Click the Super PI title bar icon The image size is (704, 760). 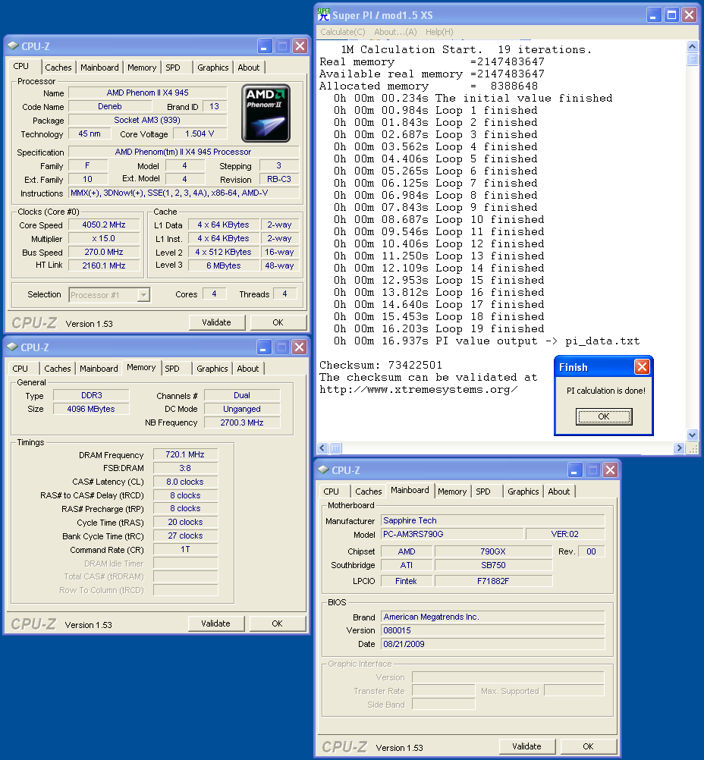point(323,14)
